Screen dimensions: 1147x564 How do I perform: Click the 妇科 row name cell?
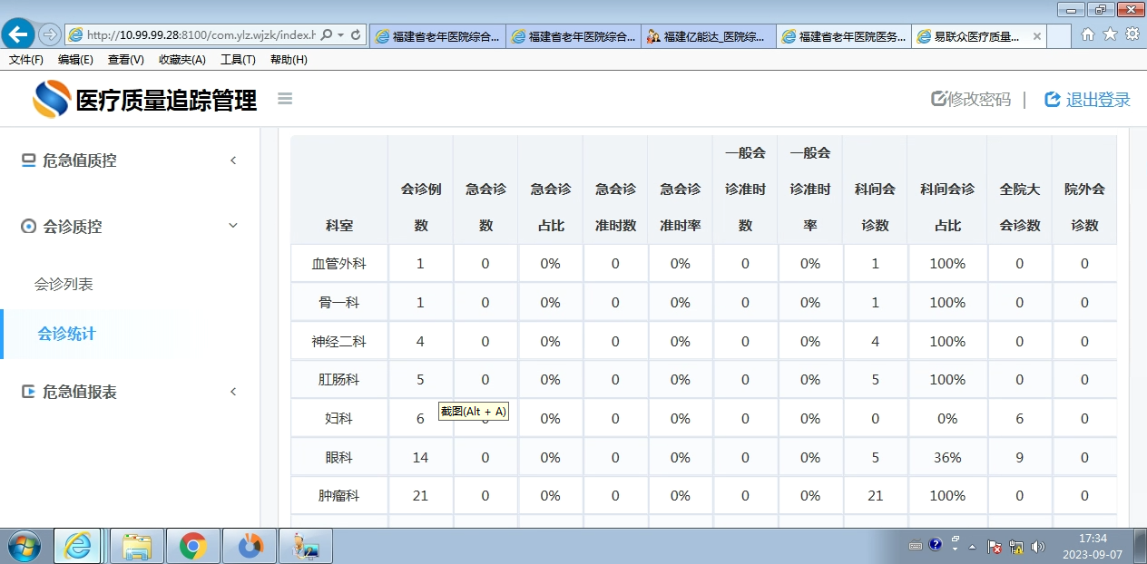(339, 419)
